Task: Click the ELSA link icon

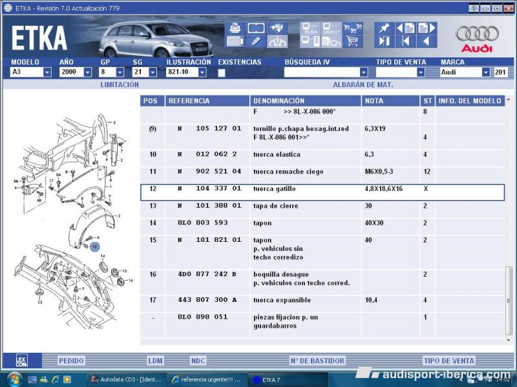Action: click(310, 28)
